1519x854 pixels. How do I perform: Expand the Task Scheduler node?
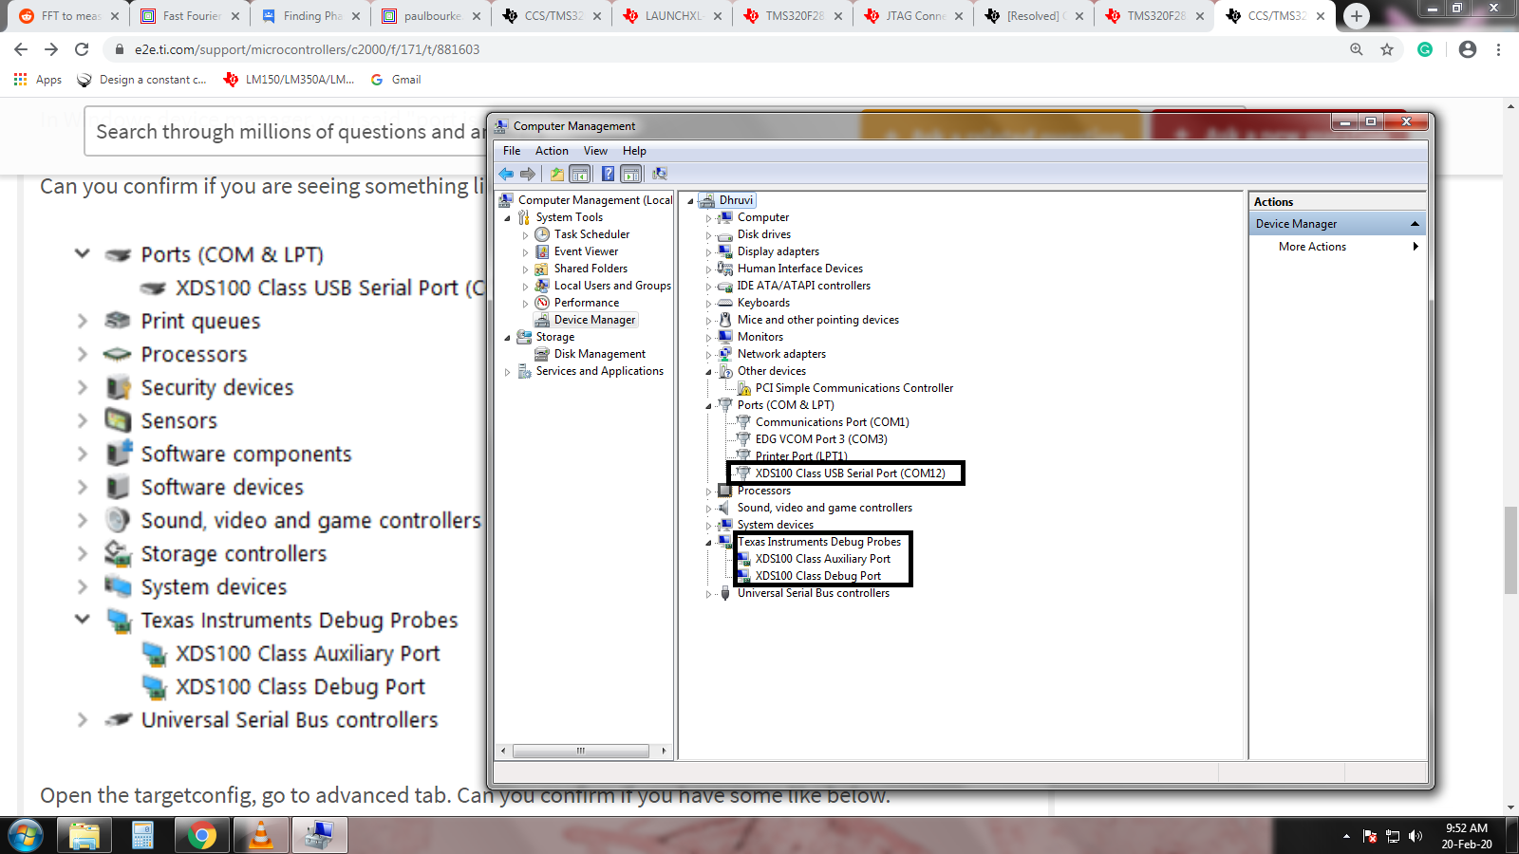point(525,235)
